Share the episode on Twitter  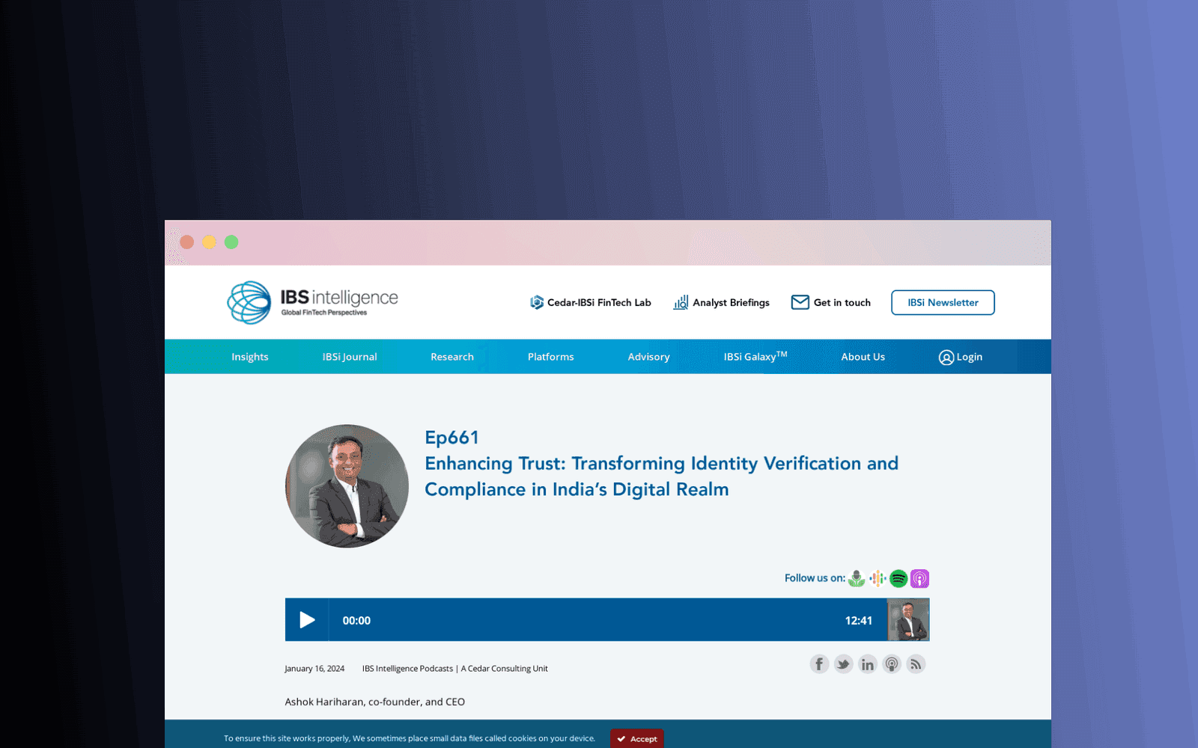[x=843, y=664]
